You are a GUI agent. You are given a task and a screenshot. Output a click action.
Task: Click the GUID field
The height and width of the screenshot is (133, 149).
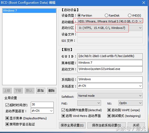[x=110, y=56]
